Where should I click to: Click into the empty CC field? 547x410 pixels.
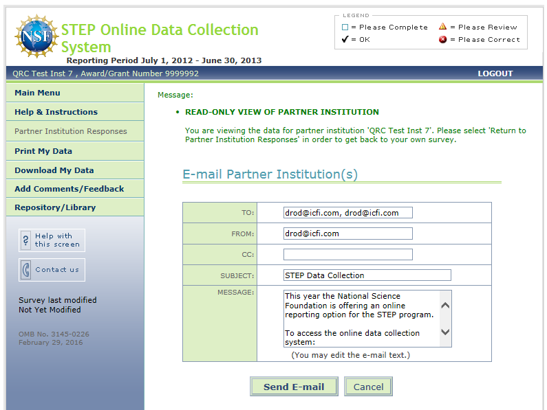click(x=347, y=254)
